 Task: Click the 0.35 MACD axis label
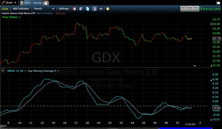coord(215,75)
